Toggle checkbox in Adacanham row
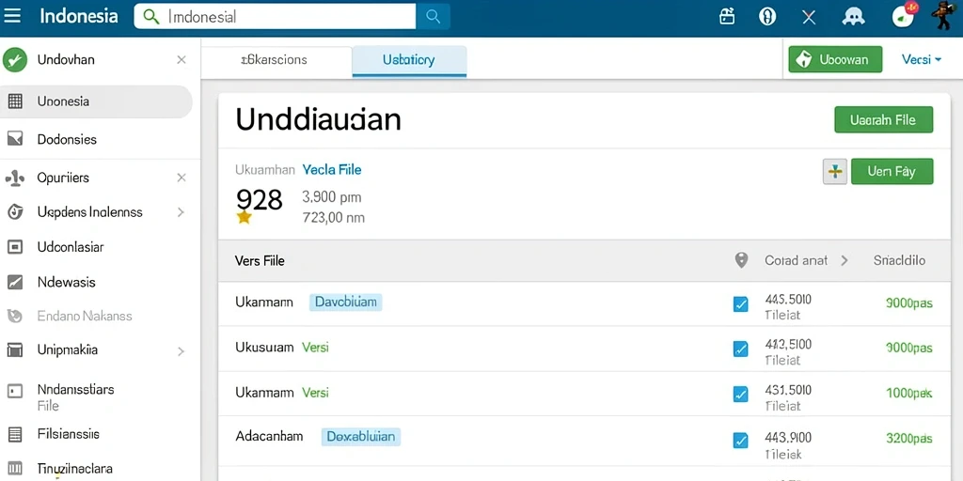The height and width of the screenshot is (481, 963). pyautogui.click(x=741, y=440)
